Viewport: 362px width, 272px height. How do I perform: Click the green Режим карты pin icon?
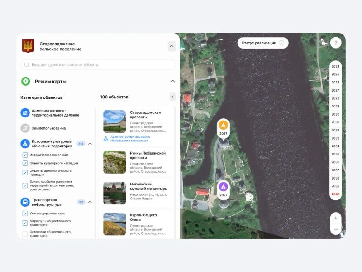tap(26, 81)
